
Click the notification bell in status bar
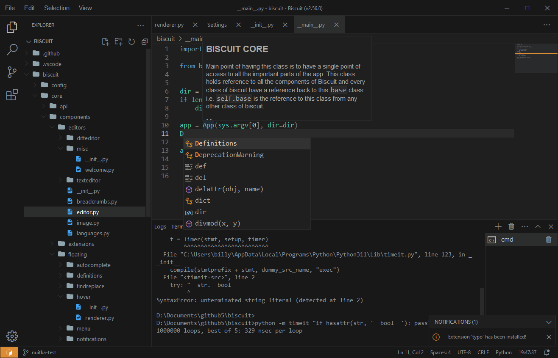(547, 352)
